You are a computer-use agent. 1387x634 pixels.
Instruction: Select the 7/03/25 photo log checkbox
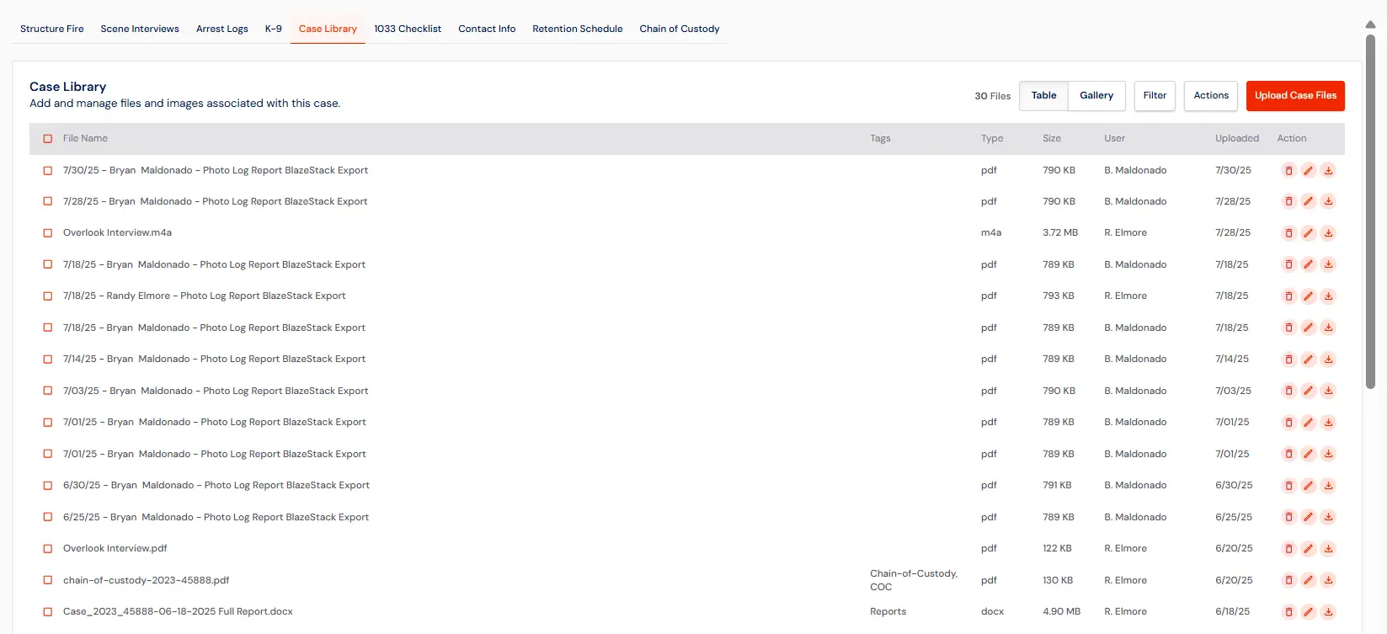[48, 391]
